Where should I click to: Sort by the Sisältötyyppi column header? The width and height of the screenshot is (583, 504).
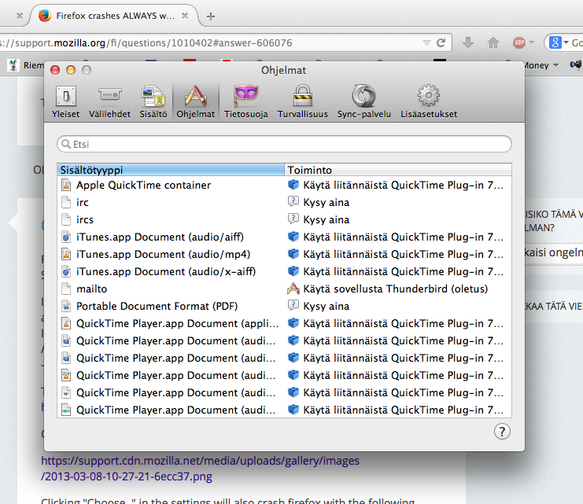tap(171, 170)
